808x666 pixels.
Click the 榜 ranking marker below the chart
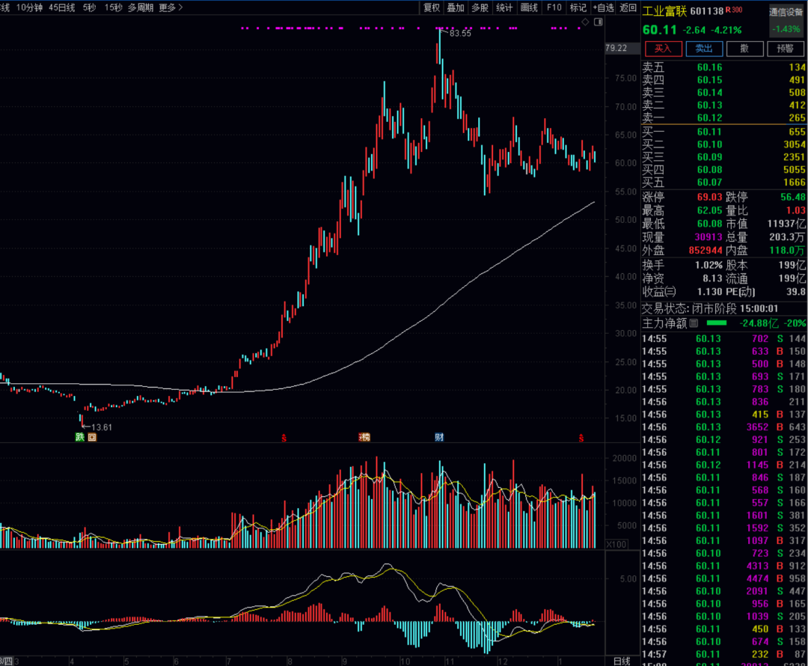point(364,437)
